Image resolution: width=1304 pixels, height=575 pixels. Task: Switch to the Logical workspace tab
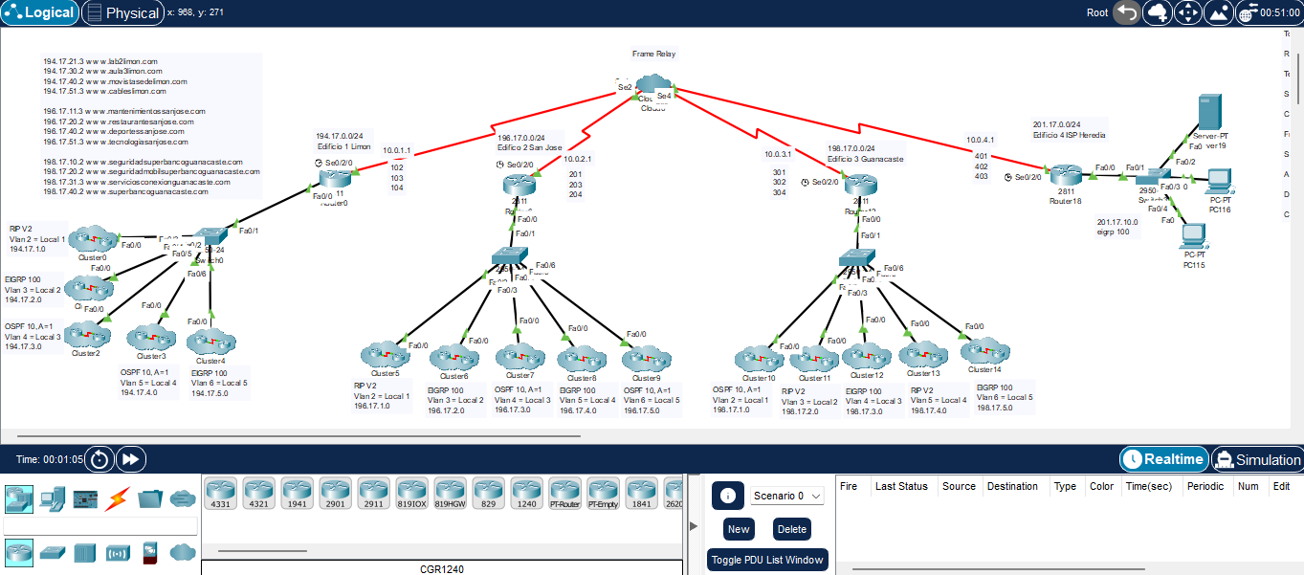[41, 12]
